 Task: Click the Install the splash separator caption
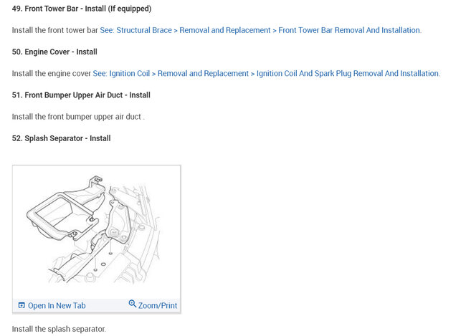click(x=59, y=329)
